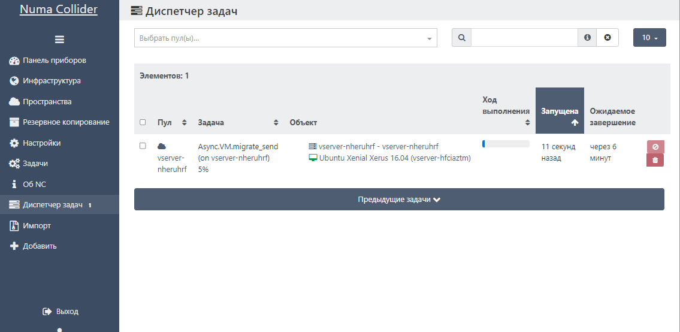Click into the task search field
The image size is (680, 332).
click(x=524, y=37)
